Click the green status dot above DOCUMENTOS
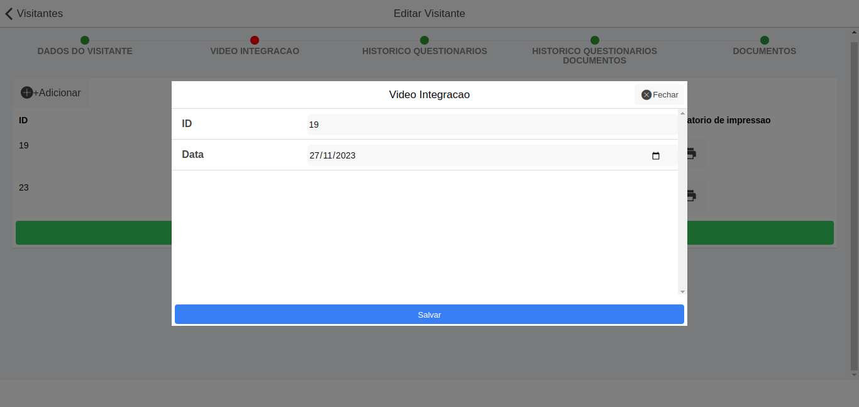Viewport: 859px width, 407px height. click(763, 39)
